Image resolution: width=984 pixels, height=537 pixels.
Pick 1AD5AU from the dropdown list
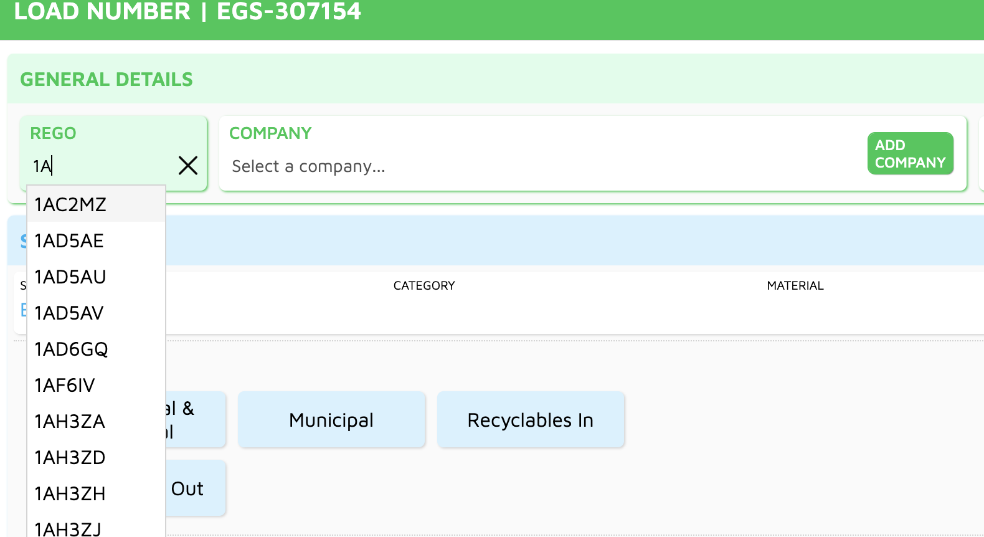(x=70, y=277)
